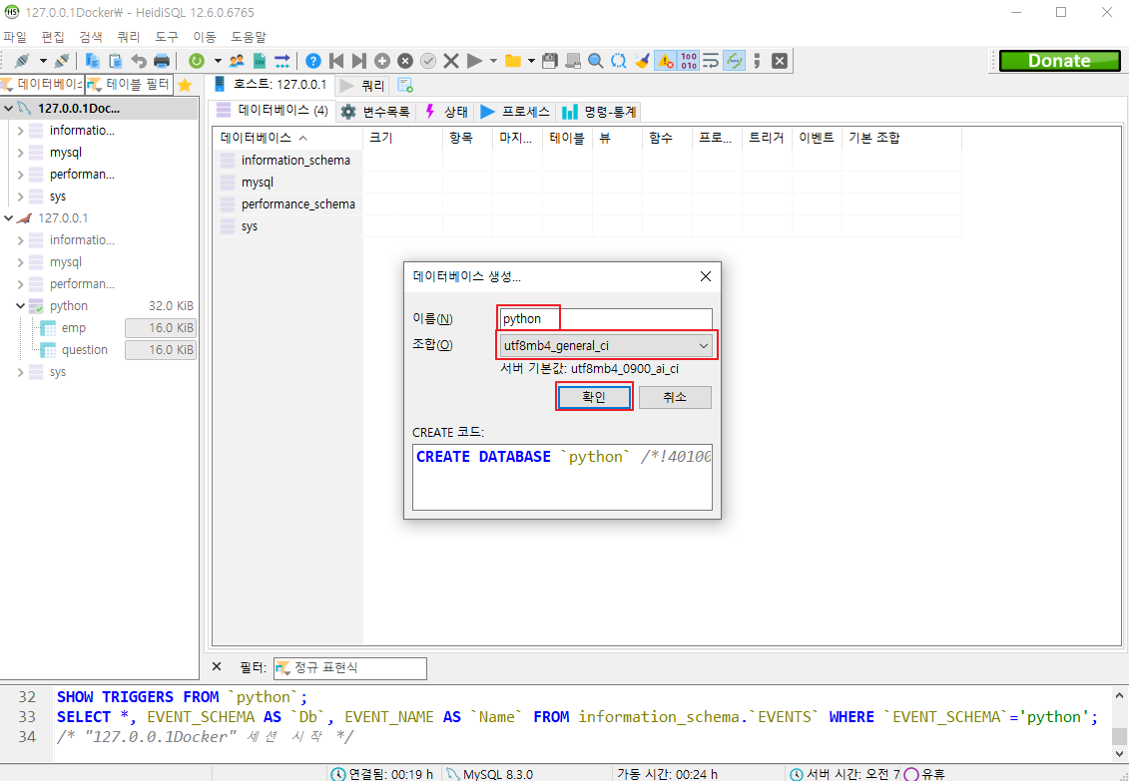Viewport: 1129px width, 781px height.
Task: Open the Refresh dropdown arrow
Action: 218,61
